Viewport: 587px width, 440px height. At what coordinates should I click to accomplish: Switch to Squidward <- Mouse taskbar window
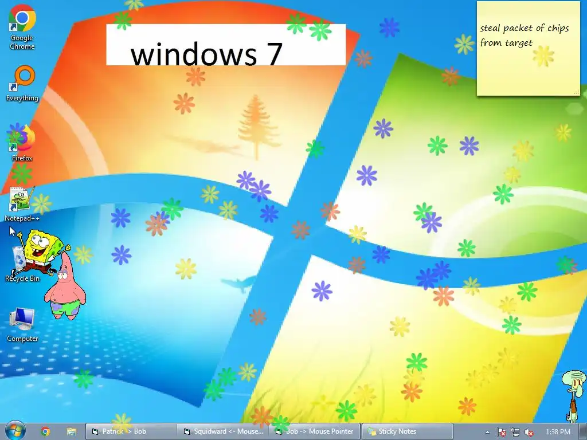[222, 431]
